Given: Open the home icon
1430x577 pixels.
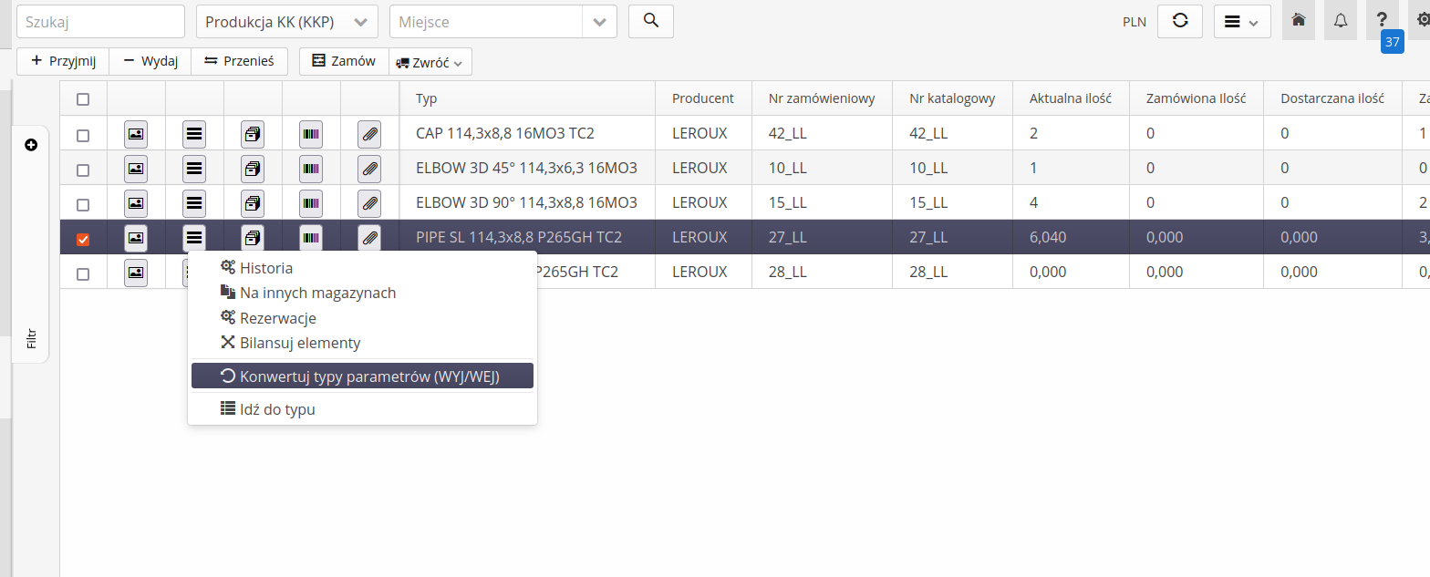Looking at the screenshot, I should tap(1298, 21).
